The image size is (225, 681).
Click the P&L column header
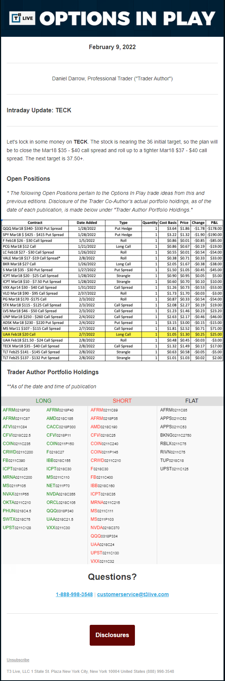(x=214, y=223)
